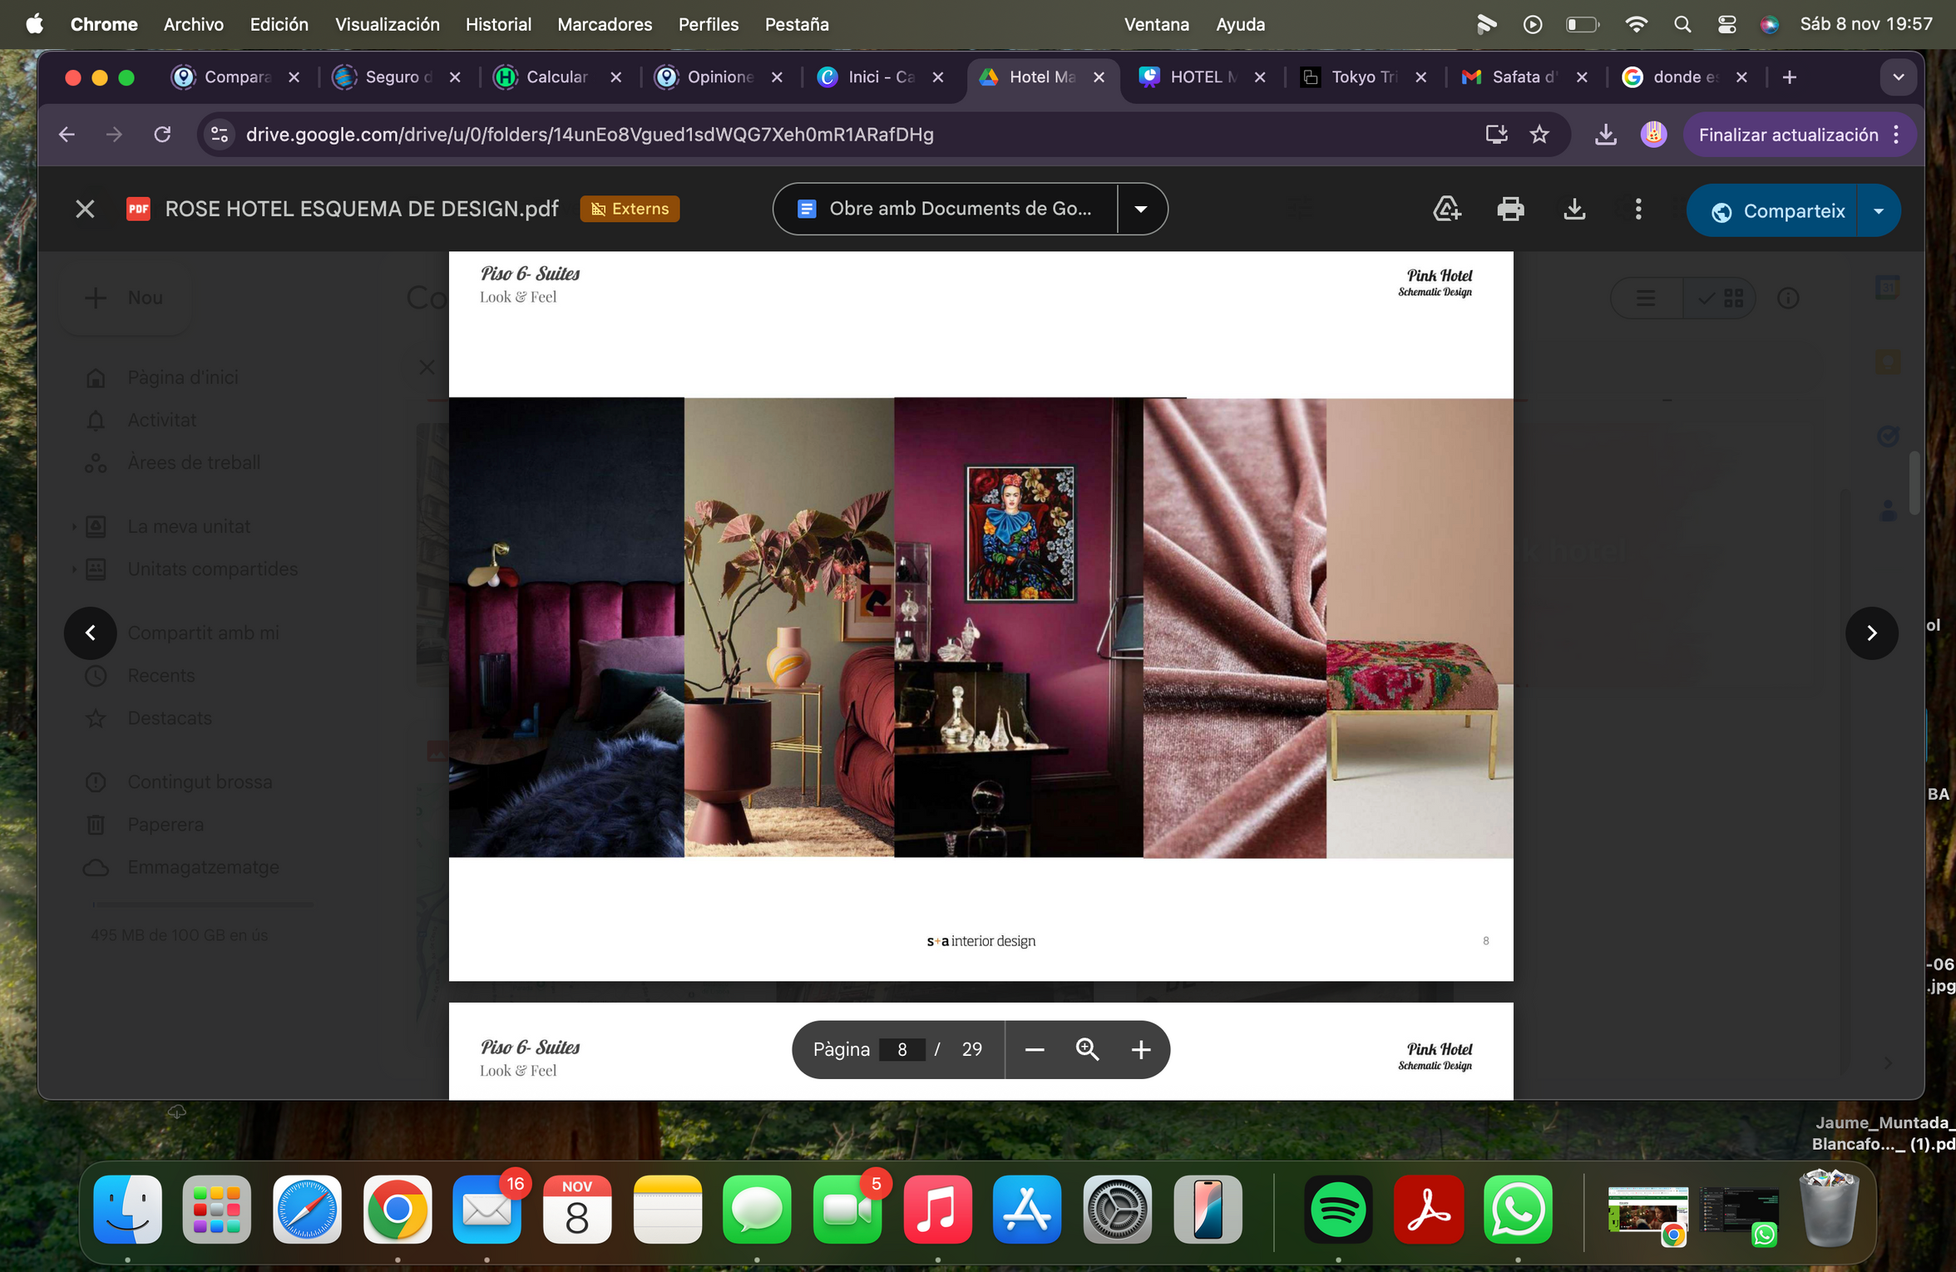This screenshot has height=1272, width=1956.
Task: Expand the open-with apps dropdown arrow
Action: pos(1141,209)
